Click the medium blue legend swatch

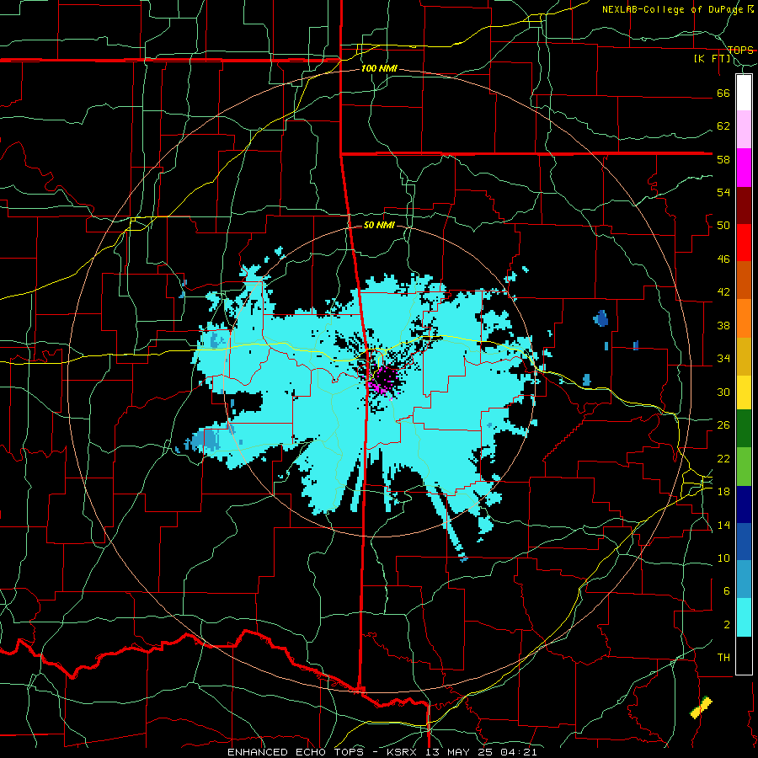pos(744,542)
